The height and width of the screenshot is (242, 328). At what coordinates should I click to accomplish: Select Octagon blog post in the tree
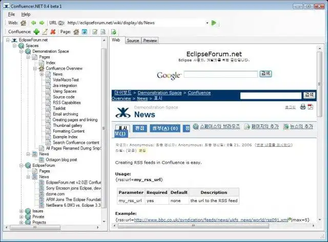click(61, 160)
